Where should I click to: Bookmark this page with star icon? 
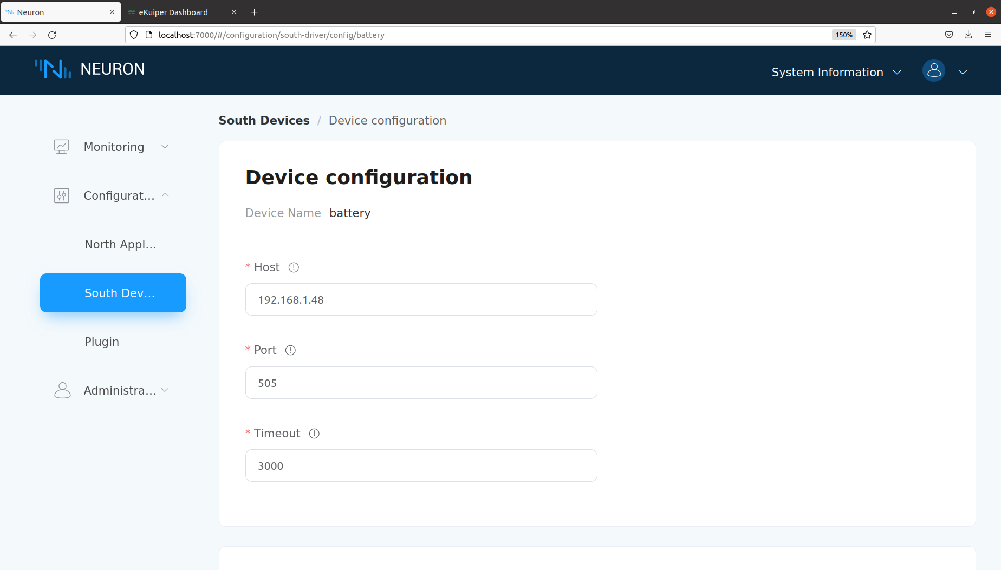[867, 35]
